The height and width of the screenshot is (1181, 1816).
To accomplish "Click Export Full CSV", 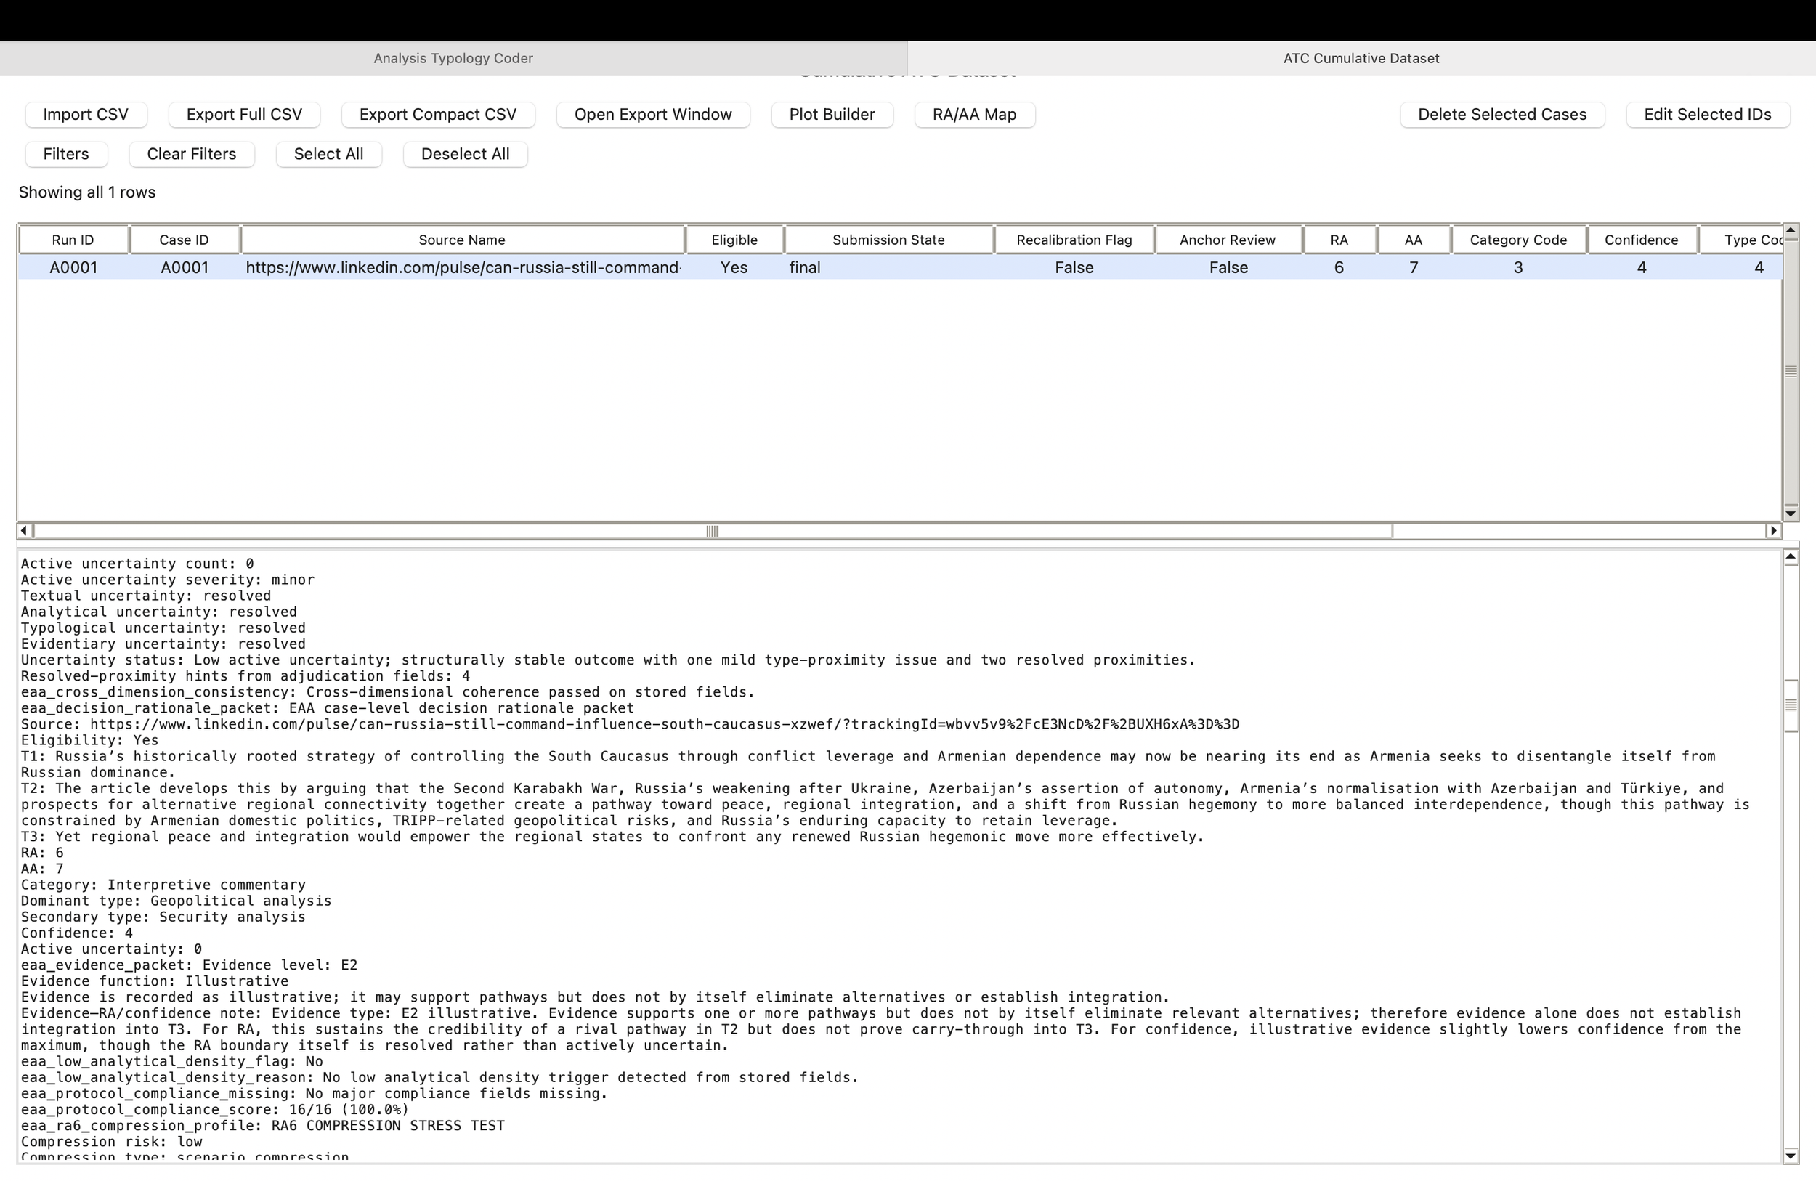I will pyautogui.click(x=243, y=114).
